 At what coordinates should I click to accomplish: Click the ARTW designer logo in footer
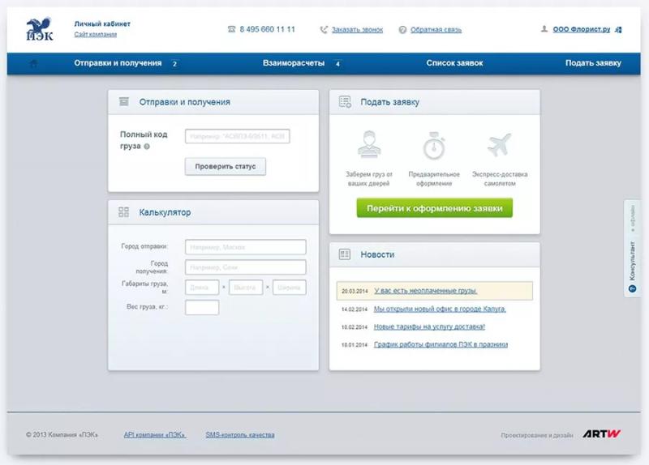[601, 435]
